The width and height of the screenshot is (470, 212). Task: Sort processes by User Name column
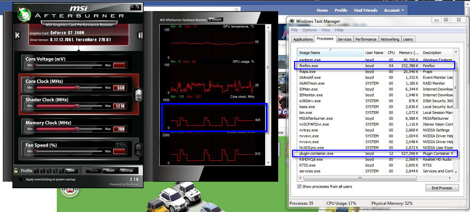tap(374, 53)
